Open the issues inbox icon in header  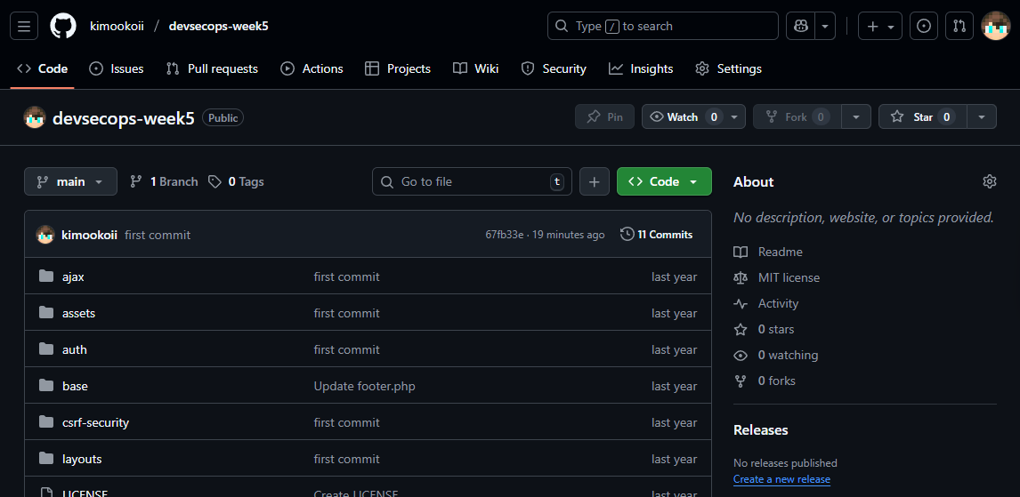[924, 26]
